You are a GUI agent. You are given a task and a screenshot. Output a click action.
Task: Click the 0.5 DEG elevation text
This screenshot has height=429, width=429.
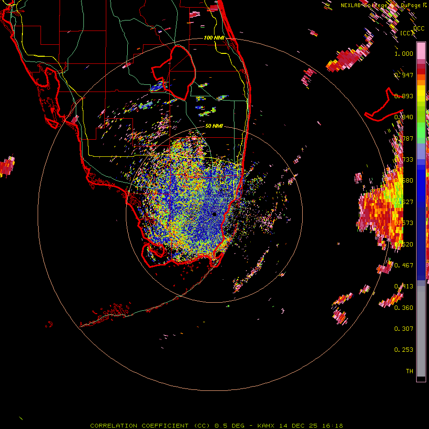click(229, 426)
